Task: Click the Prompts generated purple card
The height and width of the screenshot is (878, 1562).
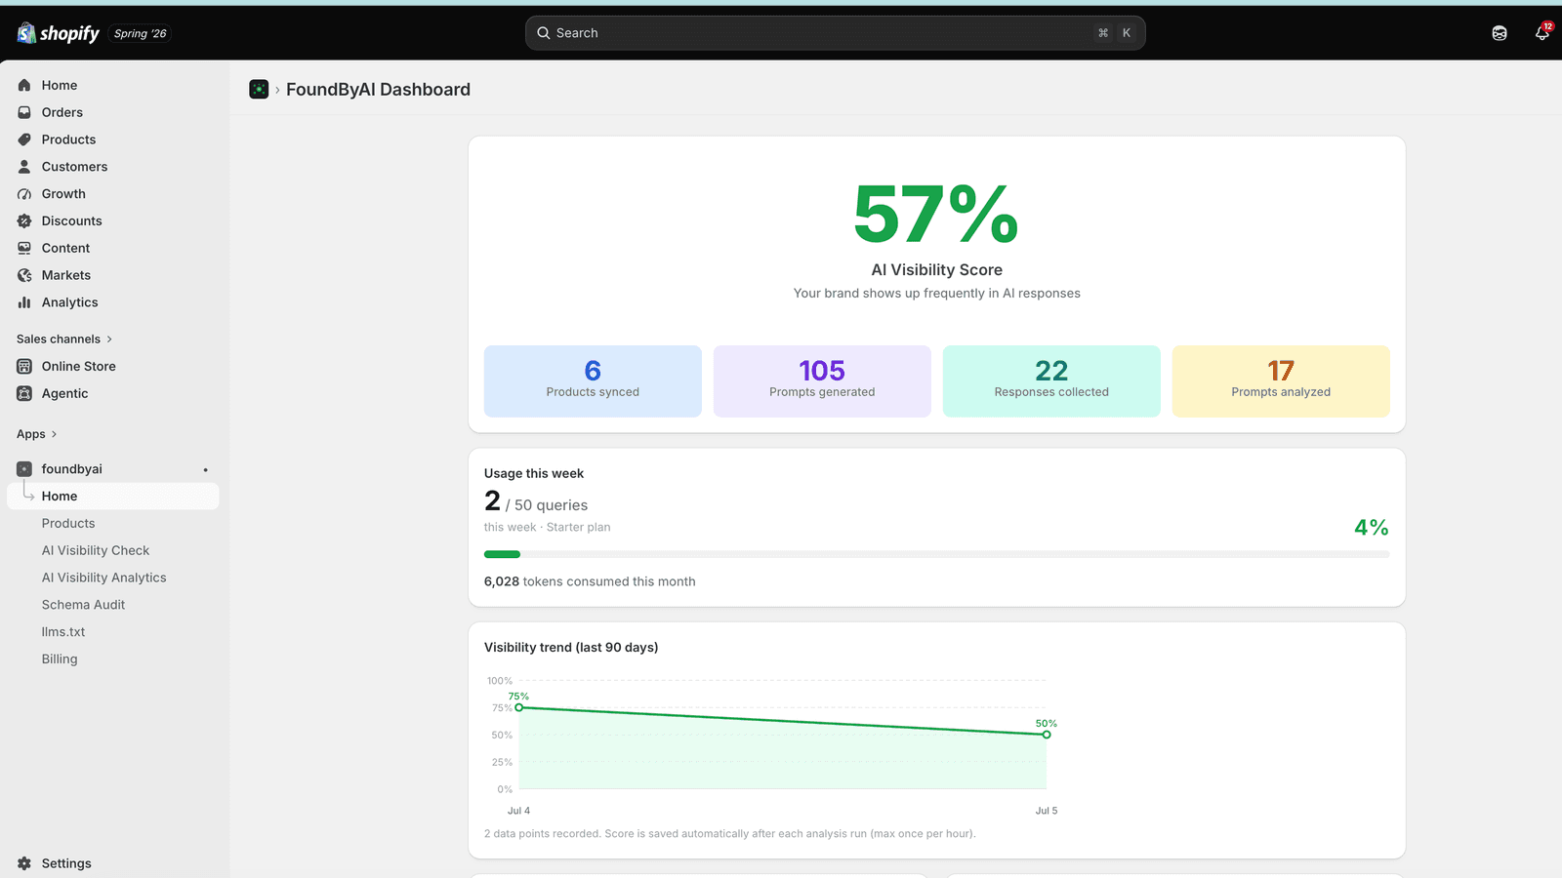Action: pos(822,381)
